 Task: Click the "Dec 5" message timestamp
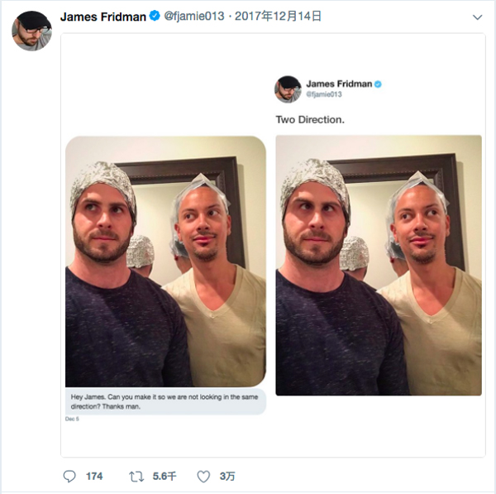(x=72, y=419)
